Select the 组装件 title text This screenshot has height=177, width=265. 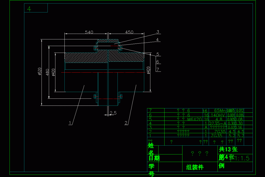(195, 167)
